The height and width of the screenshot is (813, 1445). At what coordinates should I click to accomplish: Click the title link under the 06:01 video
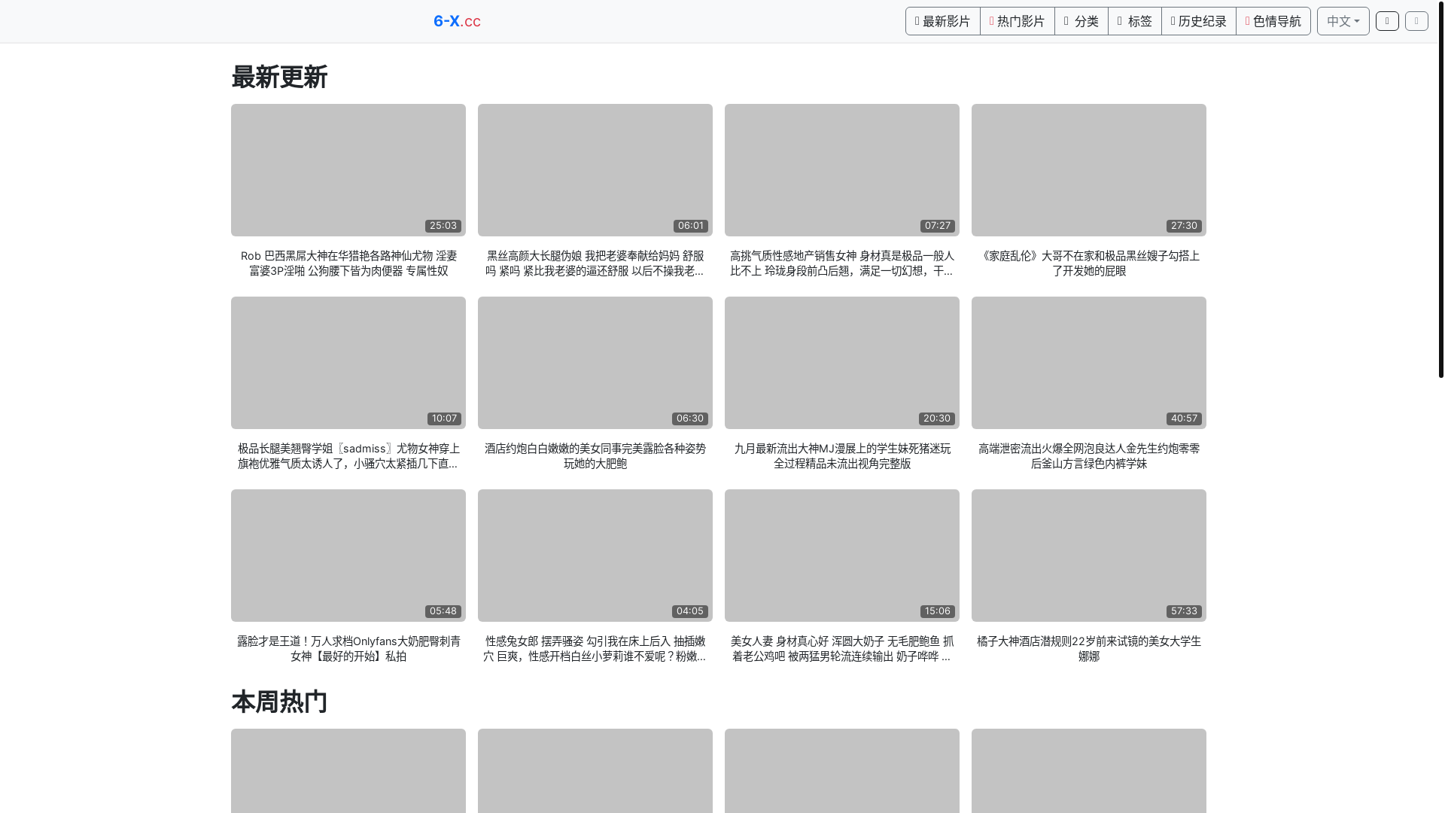pyautogui.click(x=595, y=263)
